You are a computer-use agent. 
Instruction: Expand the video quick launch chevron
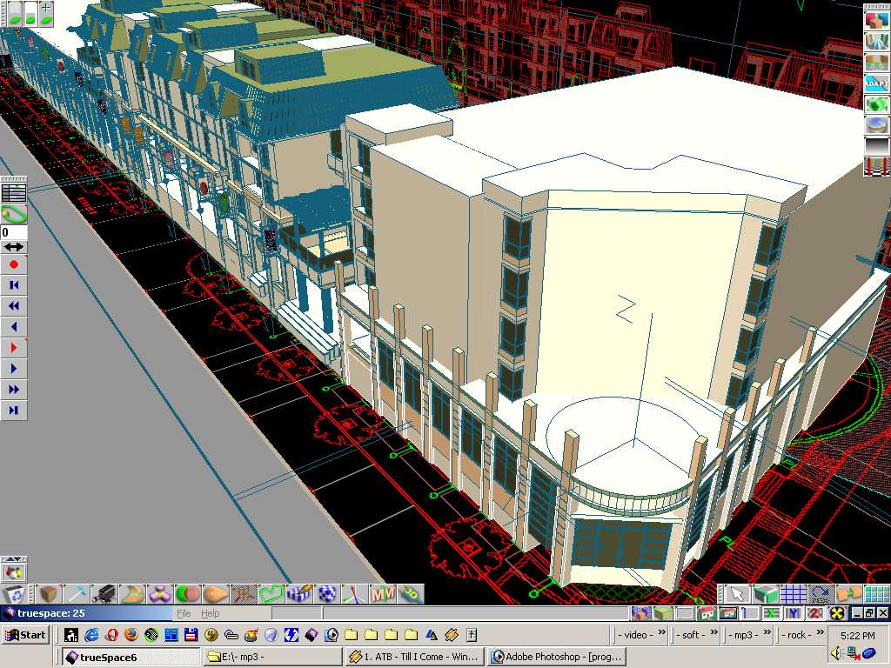pyautogui.click(x=660, y=634)
